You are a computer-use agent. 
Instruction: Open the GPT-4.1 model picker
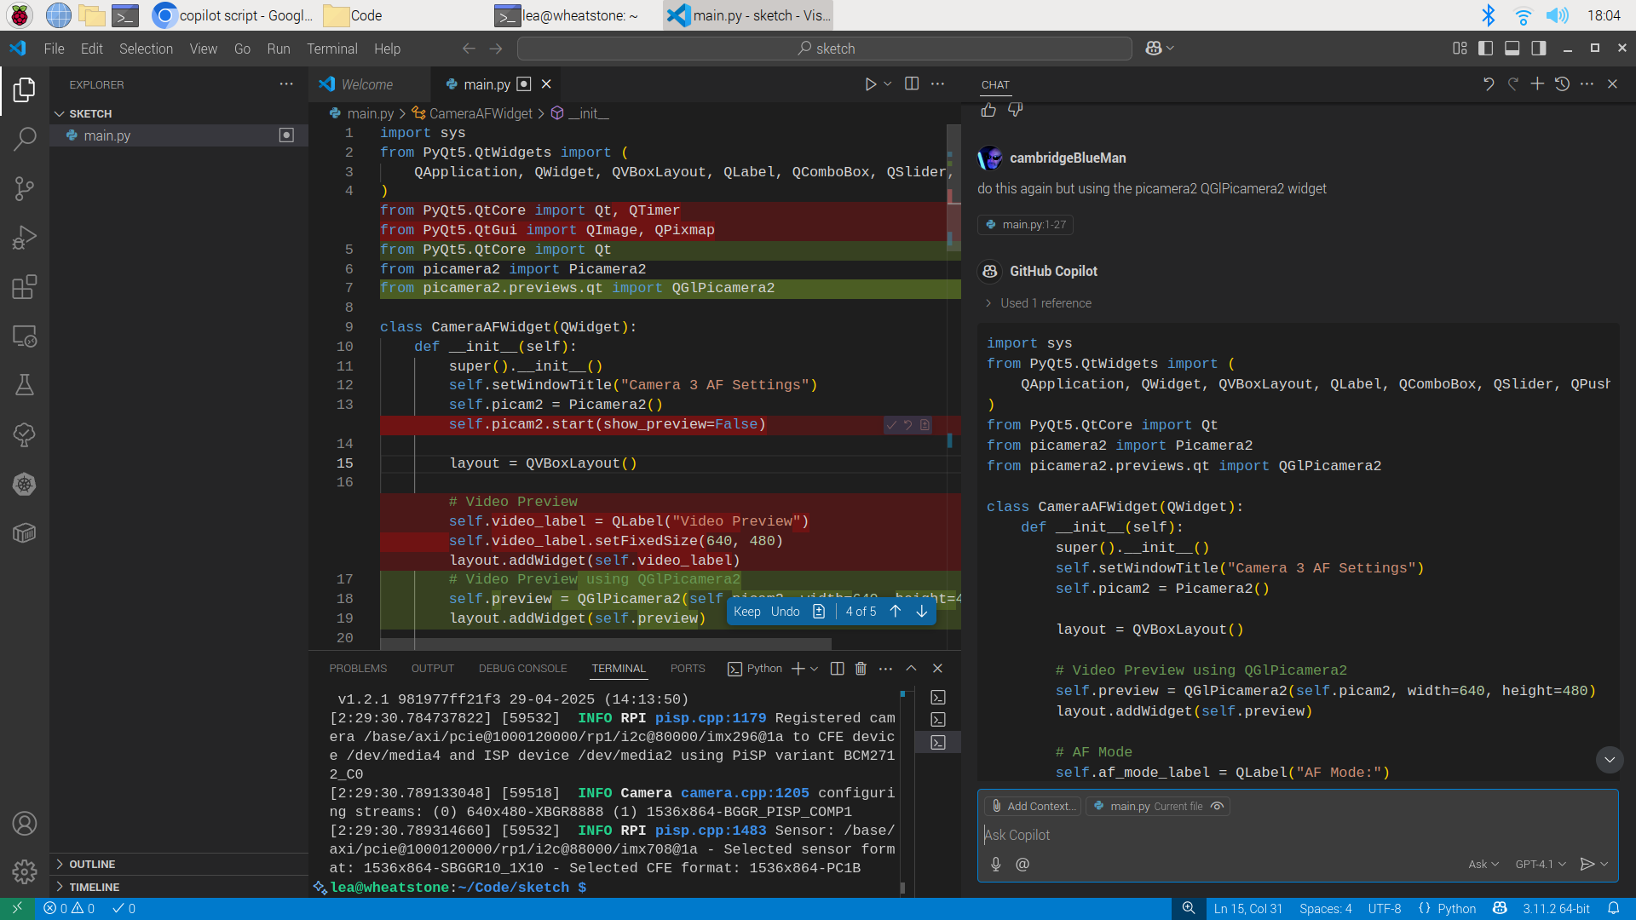coord(1541,864)
